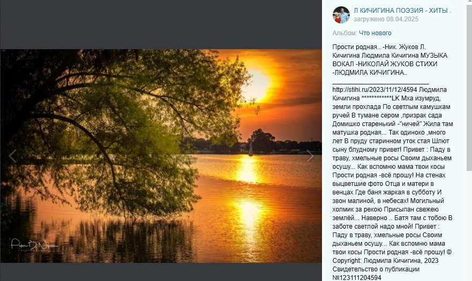The height and width of the screenshot is (281, 472).
Task: Click the dark background above the photo
Action: coord(161,25)
